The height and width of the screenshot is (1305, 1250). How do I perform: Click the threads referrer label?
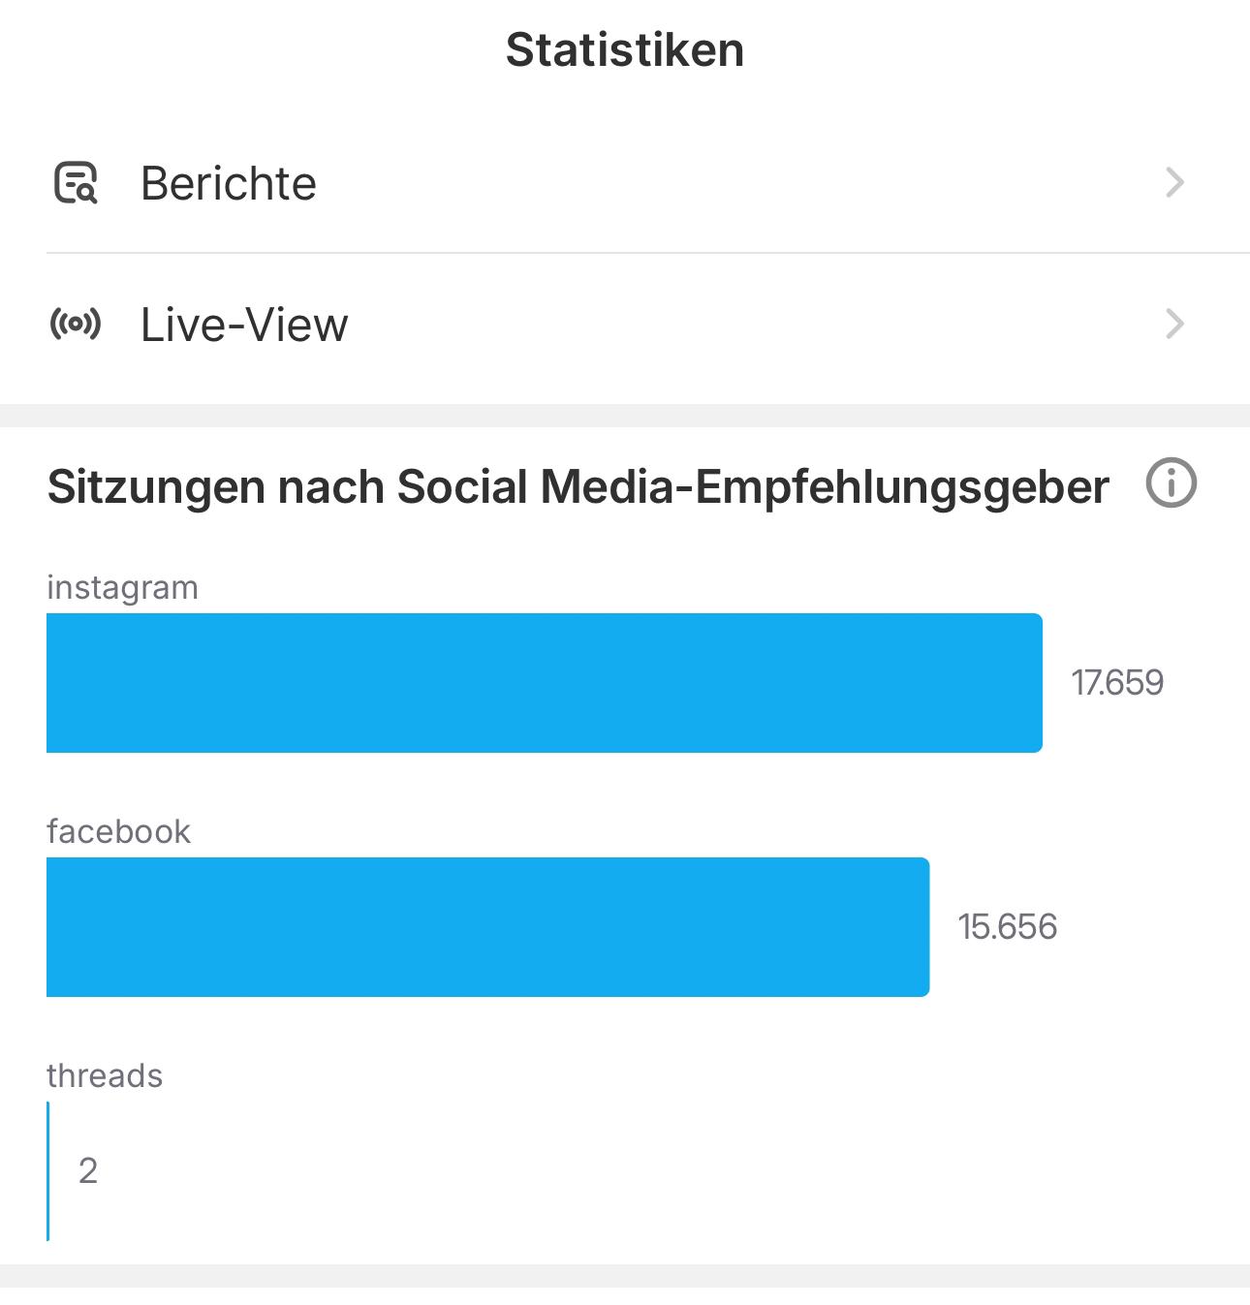tap(105, 1076)
